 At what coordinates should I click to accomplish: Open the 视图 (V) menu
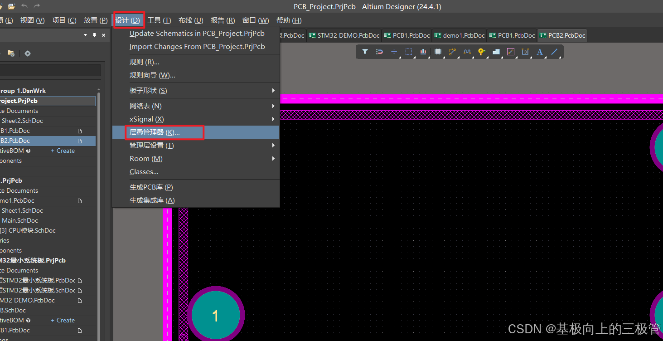click(32, 20)
